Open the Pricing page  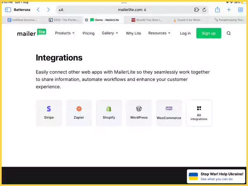[x=88, y=33]
